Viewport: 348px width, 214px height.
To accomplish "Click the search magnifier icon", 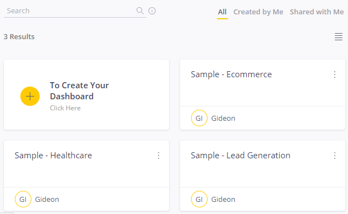I will pyautogui.click(x=140, y=10).
